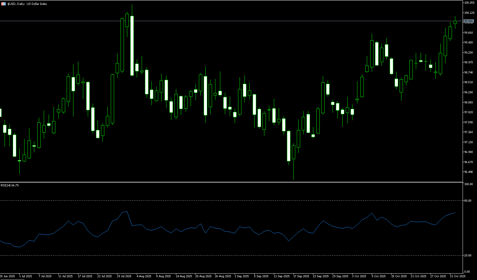Click the 29 Jul 2025 date label
The width and height of the screenshot is (477, 280).
[x=124, y=276]
